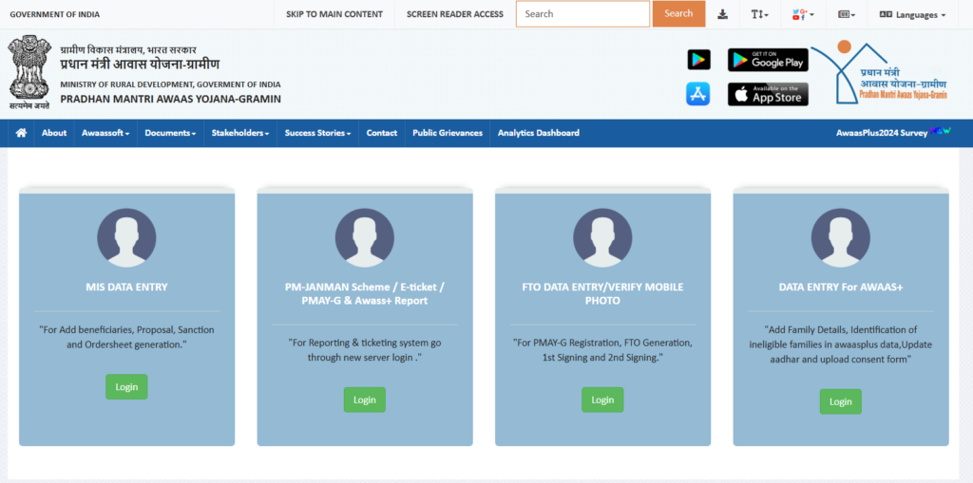Click the MIS DATA ENTRY user avatar
Screen dimensions: 973x483
coord(126,238)
